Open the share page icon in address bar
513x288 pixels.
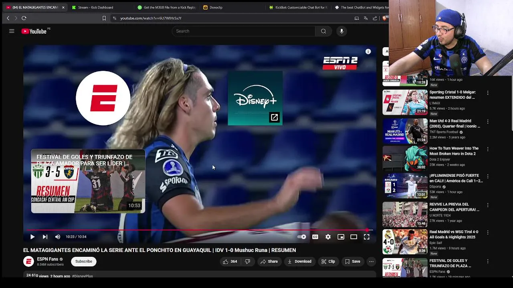(x=375, y=18)
